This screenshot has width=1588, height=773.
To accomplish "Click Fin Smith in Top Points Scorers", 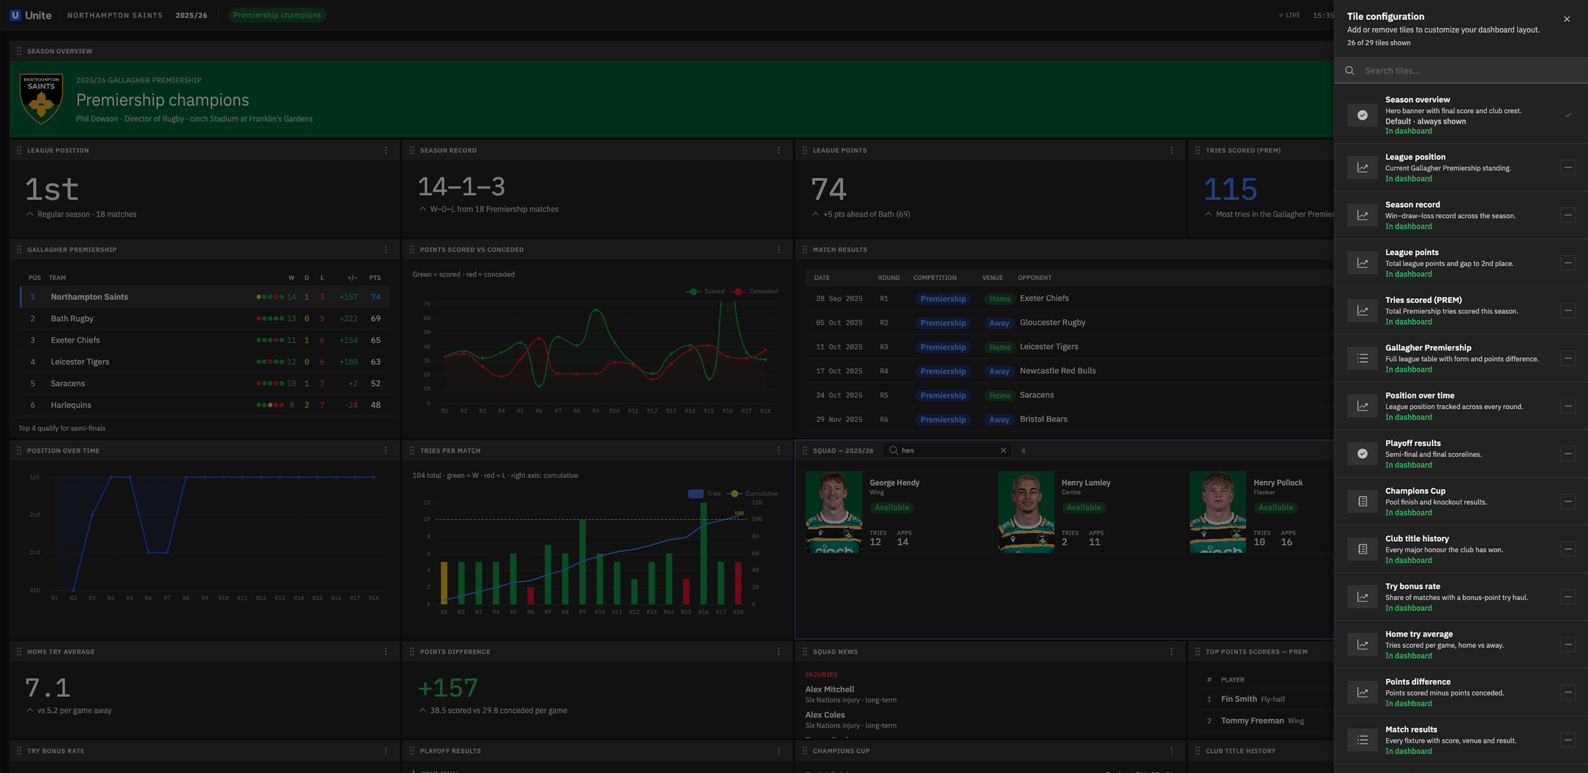I will coord(1239,699).
